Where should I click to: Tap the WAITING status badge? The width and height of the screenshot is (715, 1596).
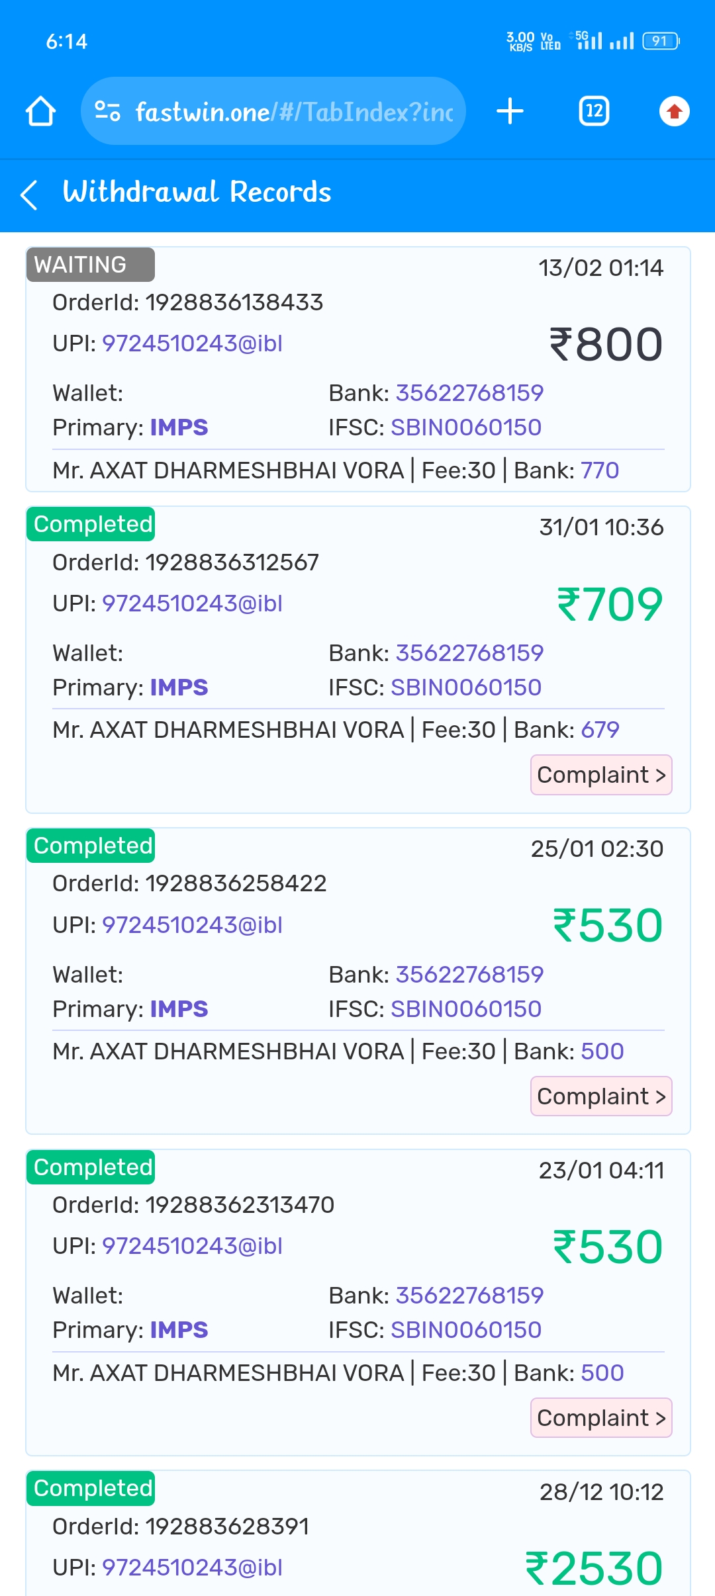click(90, 265)
